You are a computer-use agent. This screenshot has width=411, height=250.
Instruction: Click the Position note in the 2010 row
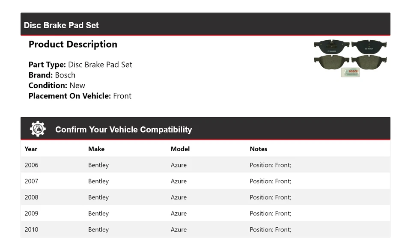tap(270, 229)
